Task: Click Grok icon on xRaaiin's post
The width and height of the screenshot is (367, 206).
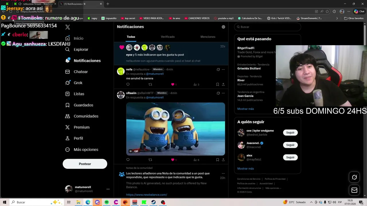Action: click(x=218, y=93)
